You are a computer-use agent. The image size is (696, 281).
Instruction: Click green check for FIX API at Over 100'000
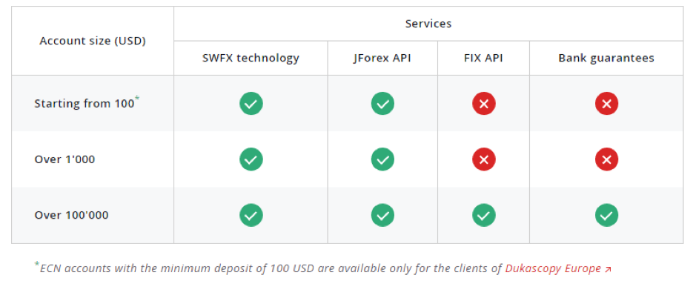click(x=484, y=215)
